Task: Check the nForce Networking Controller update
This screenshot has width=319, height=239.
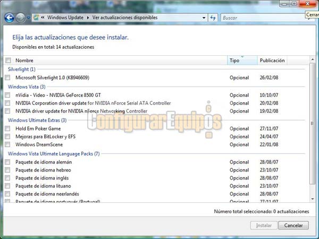Action: [x=7, y=111]
